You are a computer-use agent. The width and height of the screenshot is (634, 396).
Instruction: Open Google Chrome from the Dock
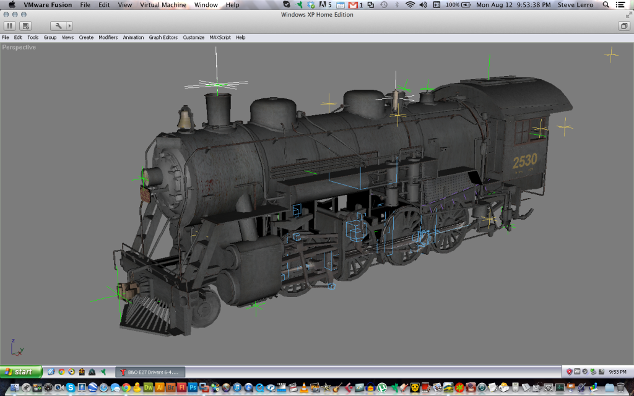(126, 387)
